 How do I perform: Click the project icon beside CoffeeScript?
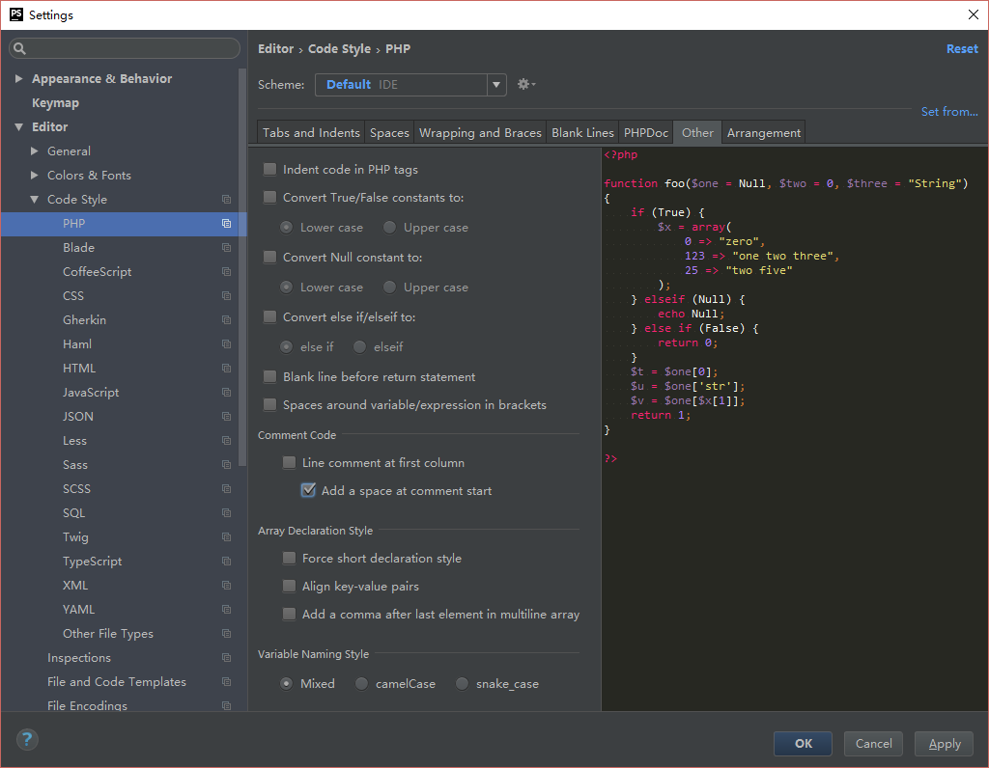(226, 271)
